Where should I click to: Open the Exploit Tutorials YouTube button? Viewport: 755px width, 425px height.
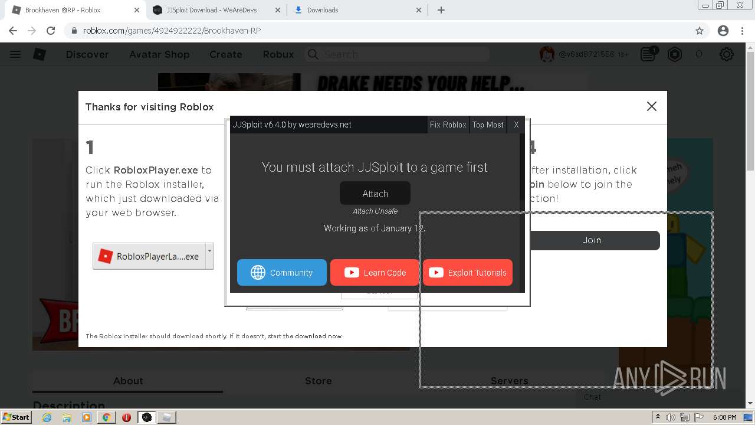[468, 273]
